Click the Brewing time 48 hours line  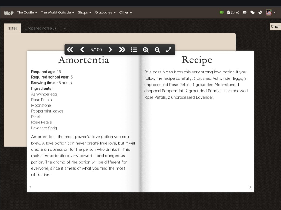52,83
